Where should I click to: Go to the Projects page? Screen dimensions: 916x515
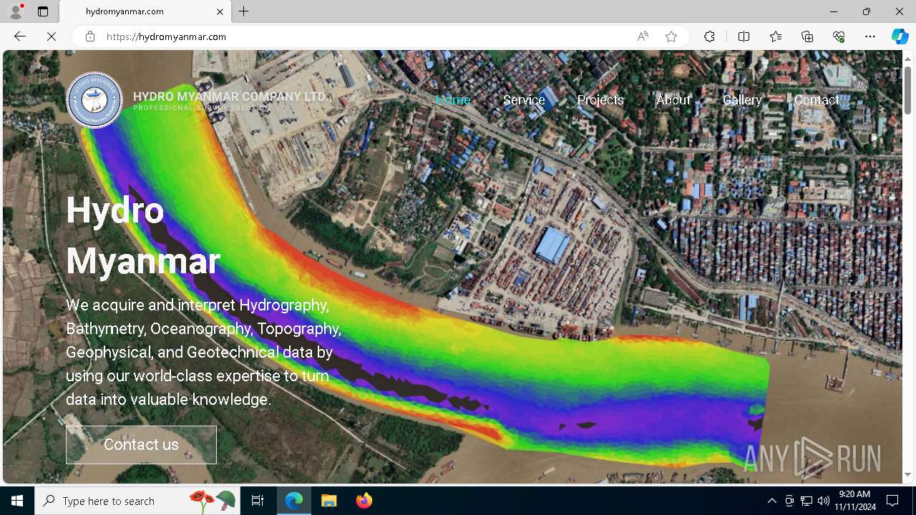point(600,100)
